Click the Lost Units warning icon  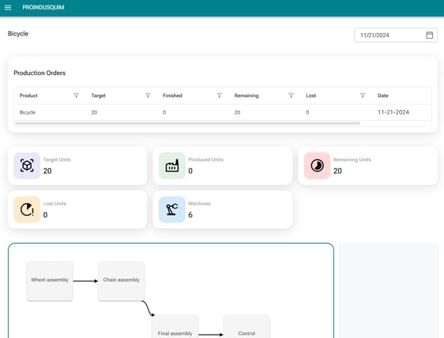point(27,209)
